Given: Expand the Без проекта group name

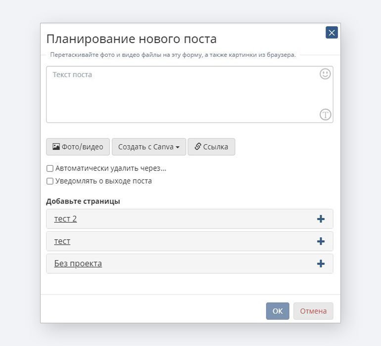Looking at the screenshot, I should point(78,263).
